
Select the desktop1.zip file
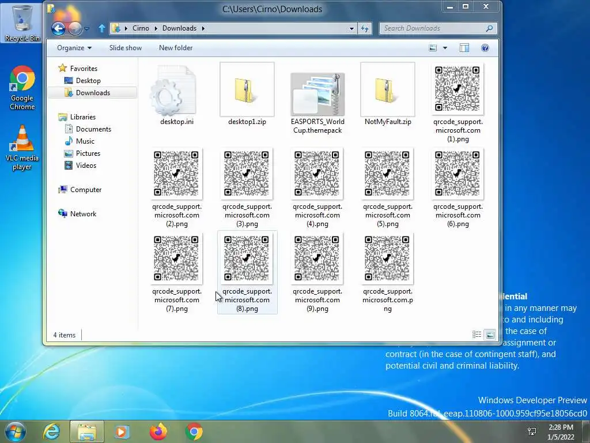[x=247, y=94]
